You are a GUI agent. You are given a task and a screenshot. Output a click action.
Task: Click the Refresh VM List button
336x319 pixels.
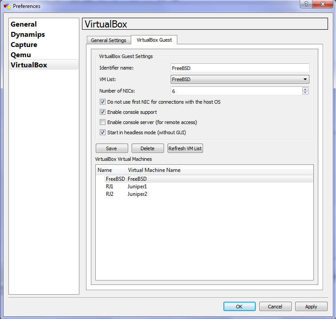click(185, 148)
